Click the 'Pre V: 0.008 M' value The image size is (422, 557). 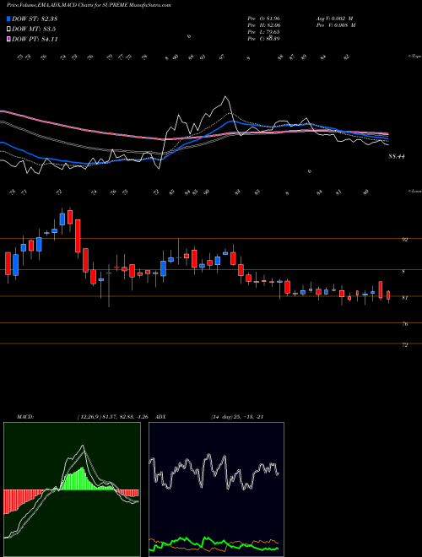(335, 24)
